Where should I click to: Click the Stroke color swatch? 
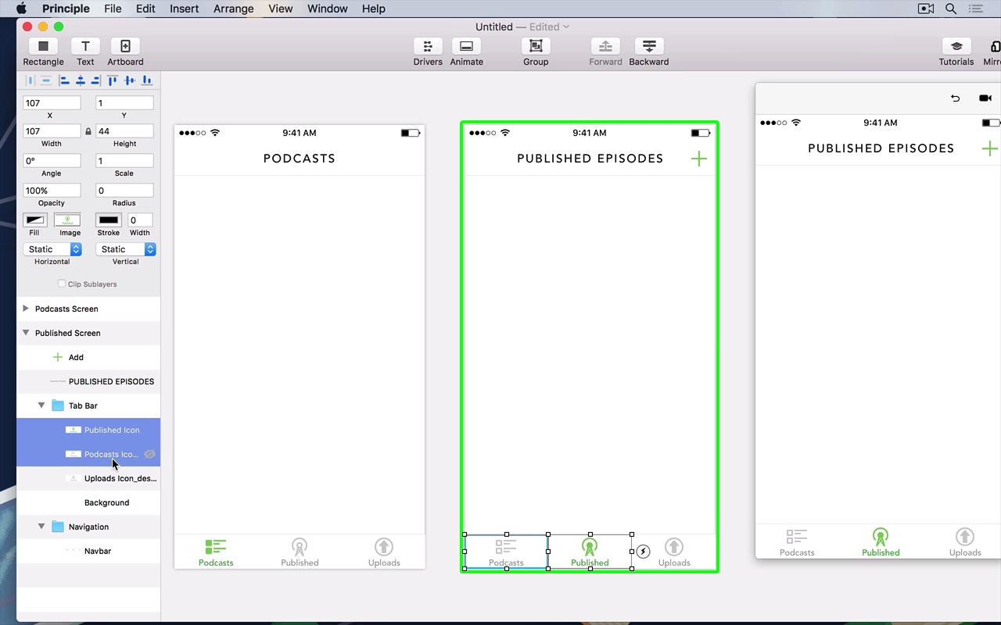(x=108, y=220)
